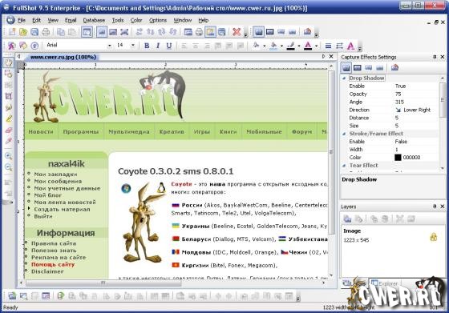Collapse the Tear Effect group
The width and height of the screenshot is (449, 313).
[344, 165]
